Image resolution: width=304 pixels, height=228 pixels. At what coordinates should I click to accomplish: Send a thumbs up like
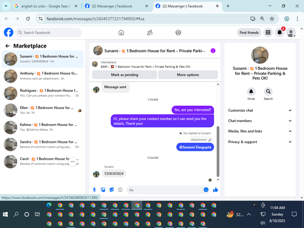(x=215, y=190)
